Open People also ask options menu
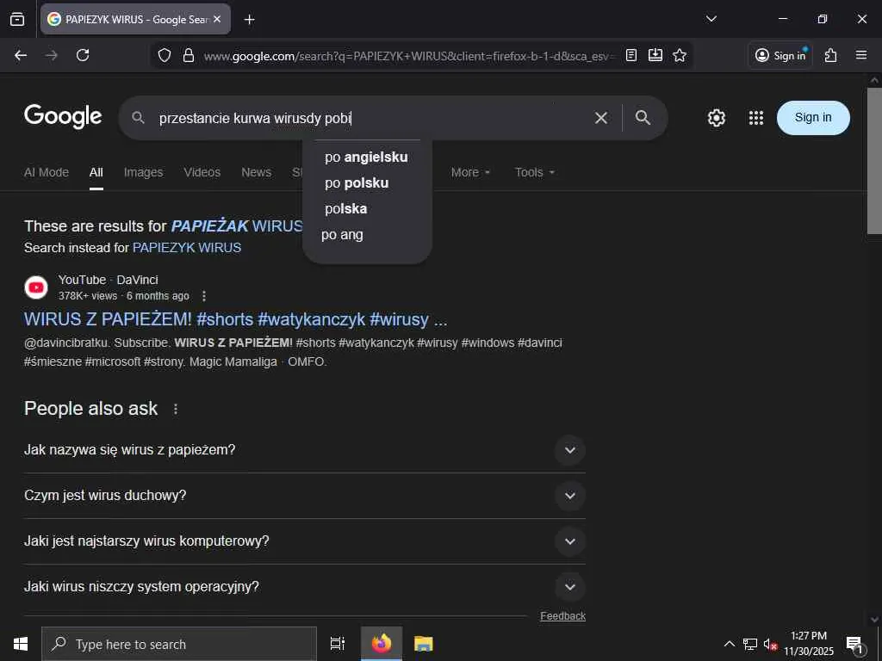This screenshot has width=882, height=661. tap(176, 409)
